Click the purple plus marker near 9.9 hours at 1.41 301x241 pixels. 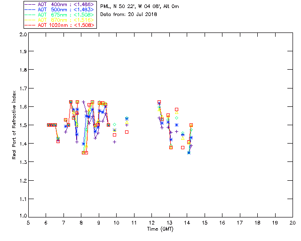[x=114, y=142]
